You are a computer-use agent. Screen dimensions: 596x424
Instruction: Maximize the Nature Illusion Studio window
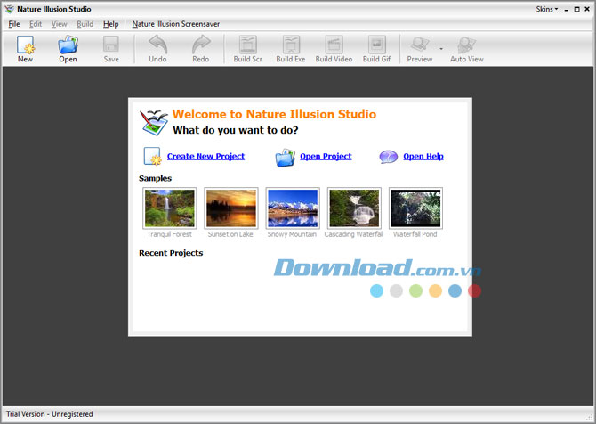pos(577,9)
